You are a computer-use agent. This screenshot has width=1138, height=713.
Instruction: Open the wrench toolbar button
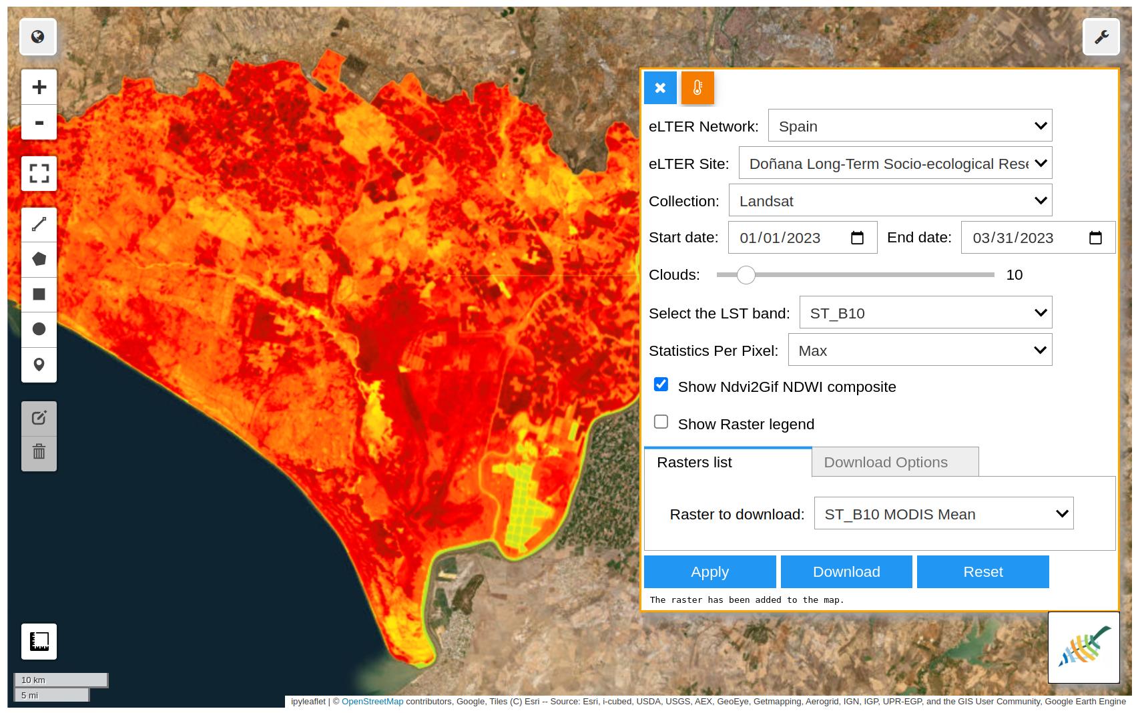[1101, 37]
